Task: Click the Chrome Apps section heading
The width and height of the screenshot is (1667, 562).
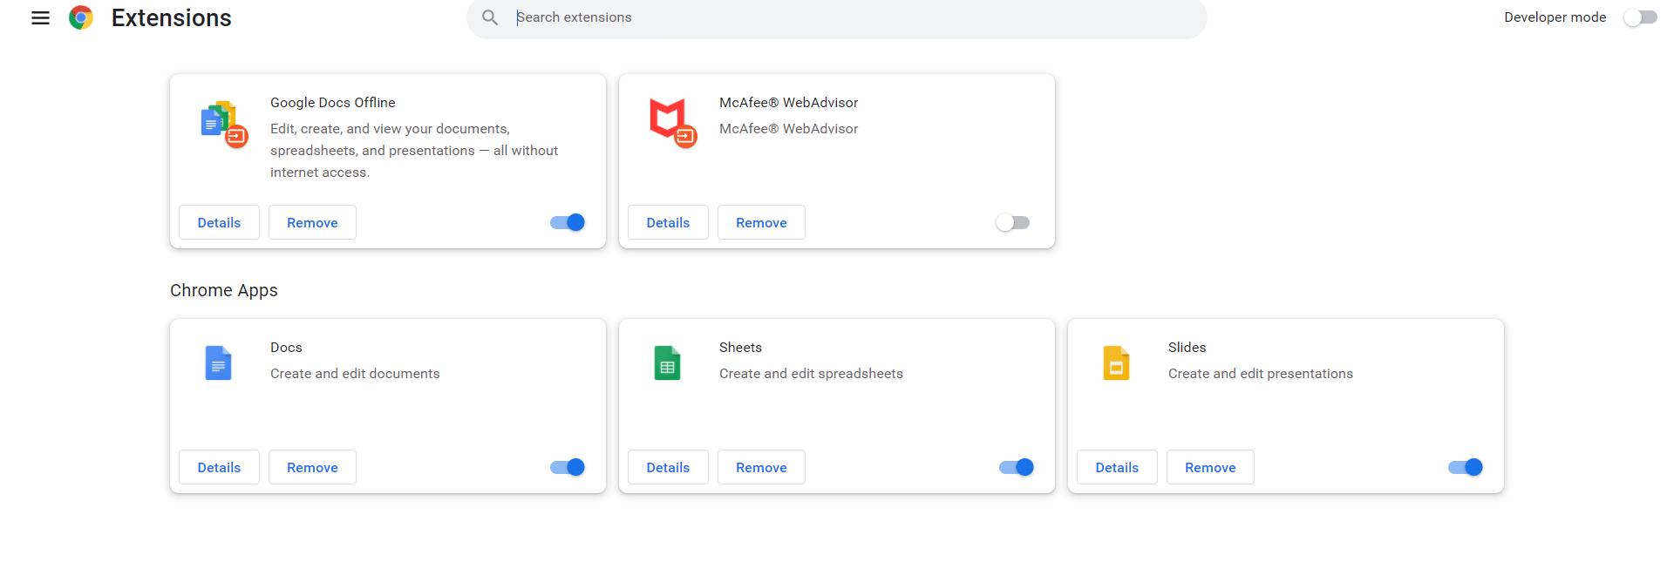Action: click(x=224, y=291)
